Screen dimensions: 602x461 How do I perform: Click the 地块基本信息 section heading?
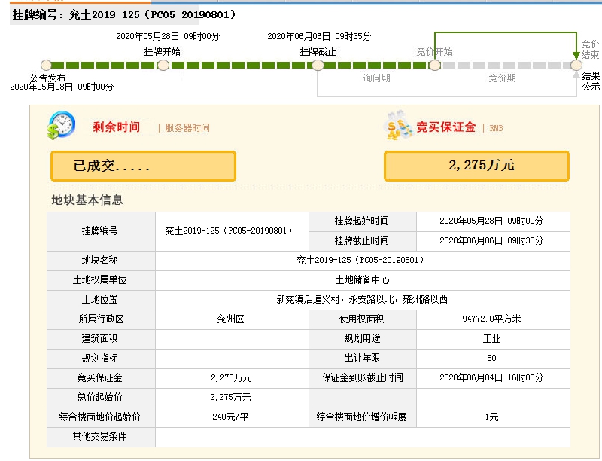(x=87, y=200)
